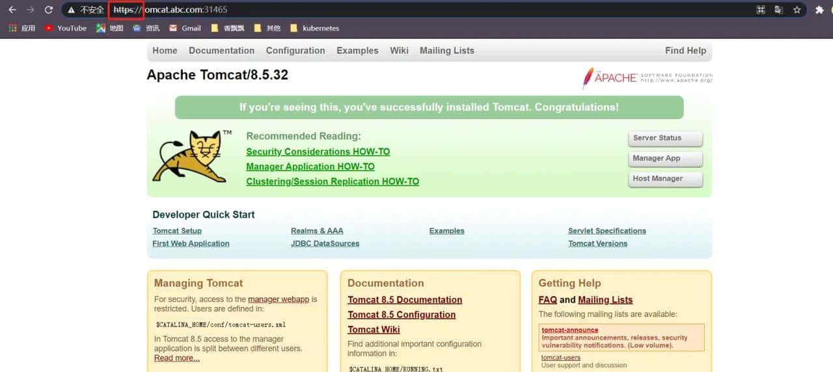Viewport: 833px width, 372px height.
Task: Open the Mailing Lists nav item
Action: 447,51
